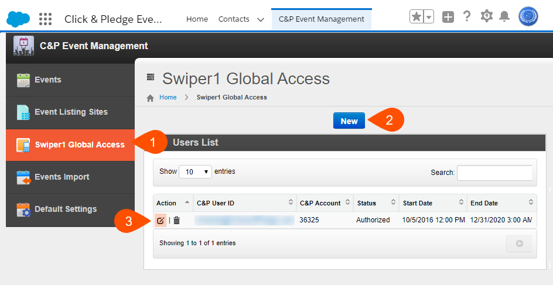553x285 pixels.
Task: Select Swiper1 Global Access sidebar item
Action: point(70,145)
